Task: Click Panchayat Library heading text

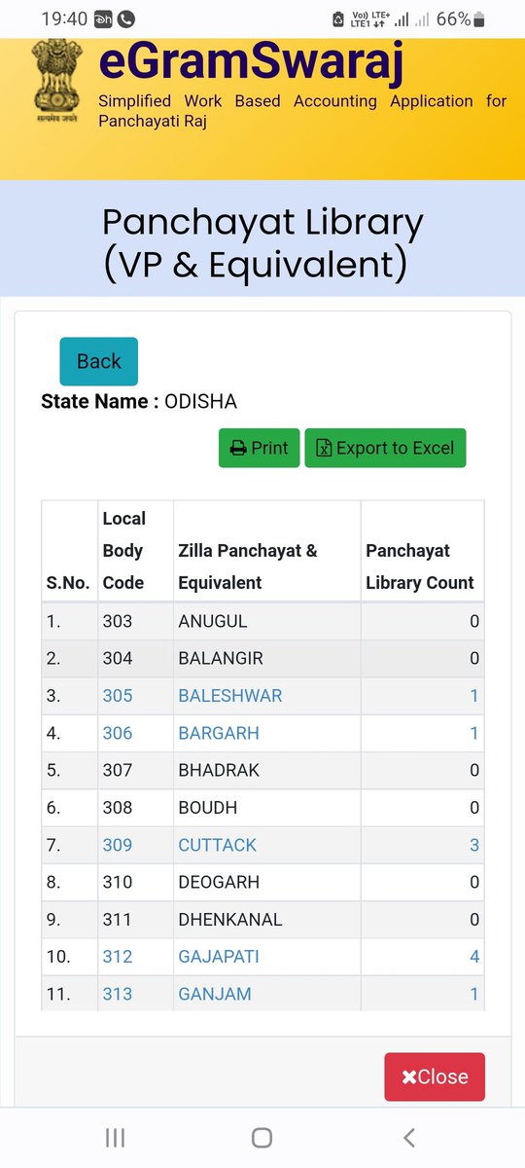Action: 262,242
